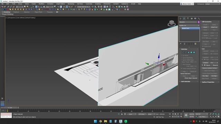The image size is (221, 124).
Task: Toggle the By Vertex checkbox
Action: pyautogui.click(x=182, y=55)
